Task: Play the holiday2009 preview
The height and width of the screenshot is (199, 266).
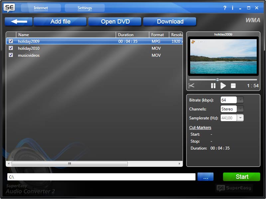Action: 223,86
